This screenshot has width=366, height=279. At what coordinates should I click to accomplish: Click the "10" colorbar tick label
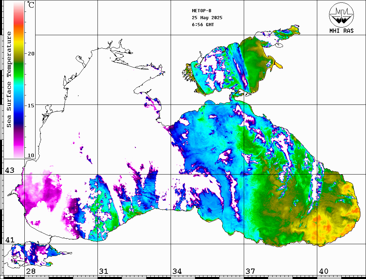(x=31, y=155)
